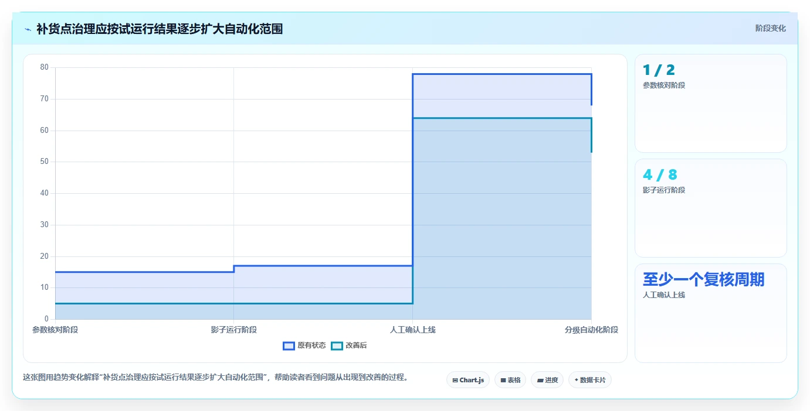Image resolution: width=810 pixels, height=411 pixels.
Task: Toggle the 原有状态 legend item
Action: tap(304, 345)
